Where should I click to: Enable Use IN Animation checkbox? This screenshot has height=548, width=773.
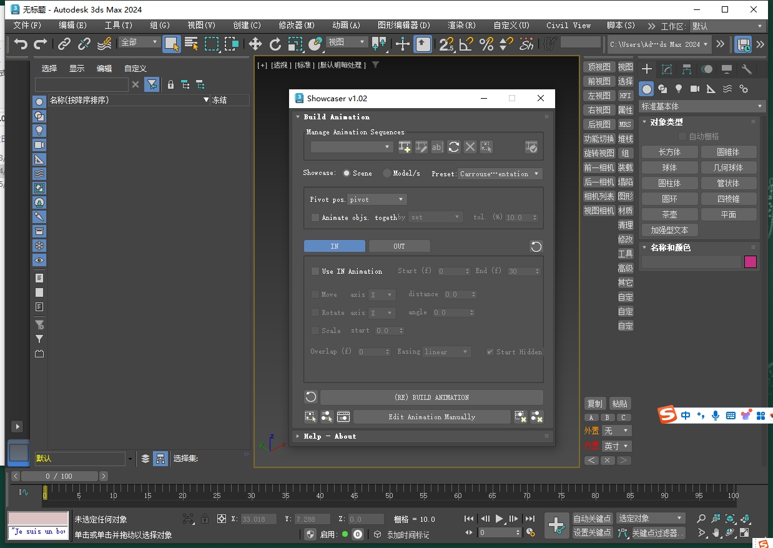tap(315, 271)
